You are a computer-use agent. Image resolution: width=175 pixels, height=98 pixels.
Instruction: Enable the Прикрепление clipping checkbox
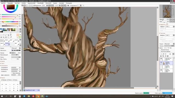coord(161,50)
